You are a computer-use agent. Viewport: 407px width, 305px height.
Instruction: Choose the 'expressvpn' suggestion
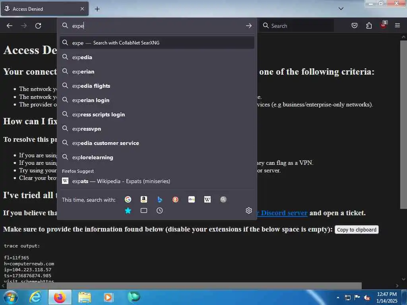[157, 129]
